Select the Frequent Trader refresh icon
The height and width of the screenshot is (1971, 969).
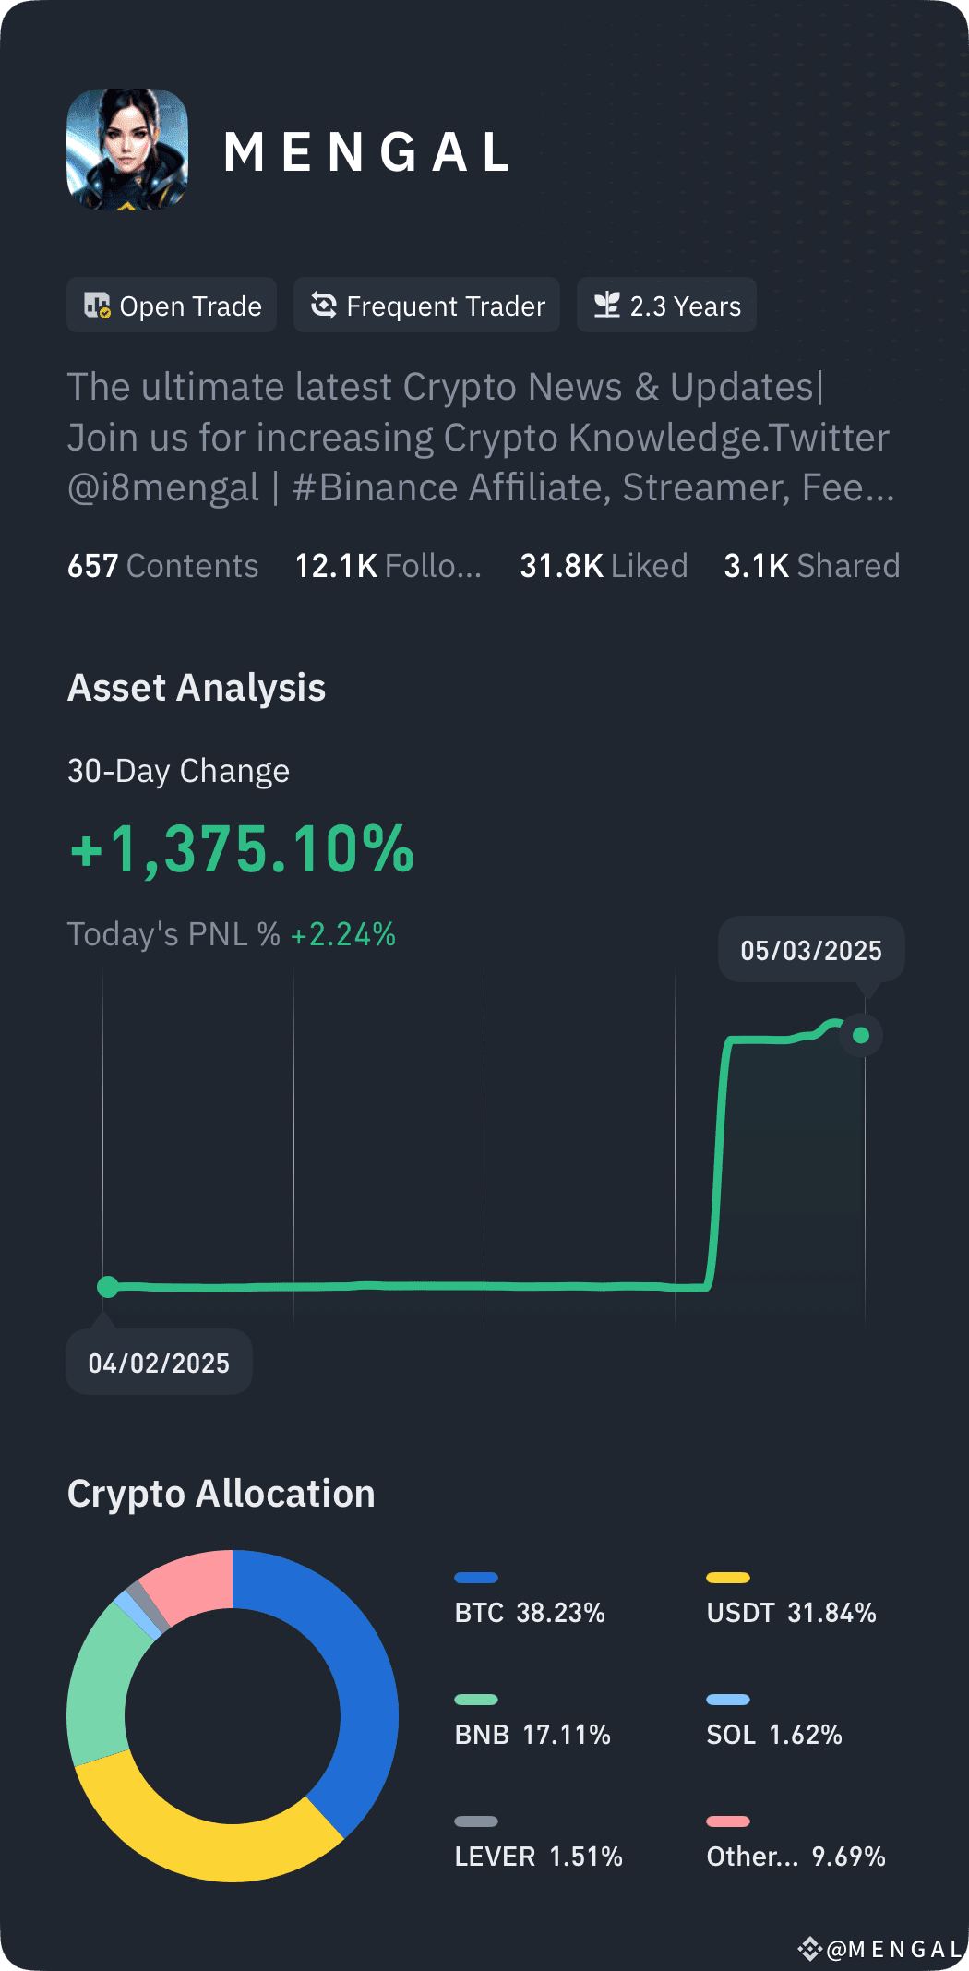(x=322, y=305)
